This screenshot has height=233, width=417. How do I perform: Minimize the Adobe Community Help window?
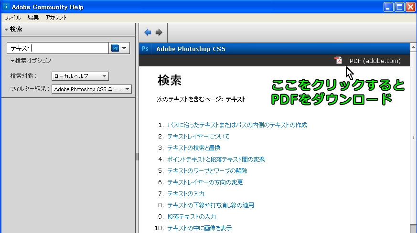tap(388, 7)
